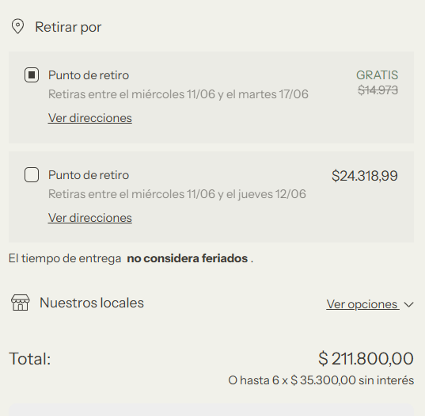Uncheck the free Punto de retiro option
Viewport: 425px width, 416px height.
[32, 75]
